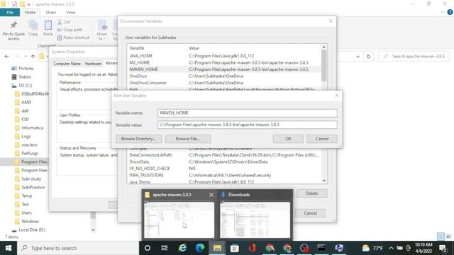Show hidden system tray icons
This screenshot has width=454, height=255.
click(391, 248)
